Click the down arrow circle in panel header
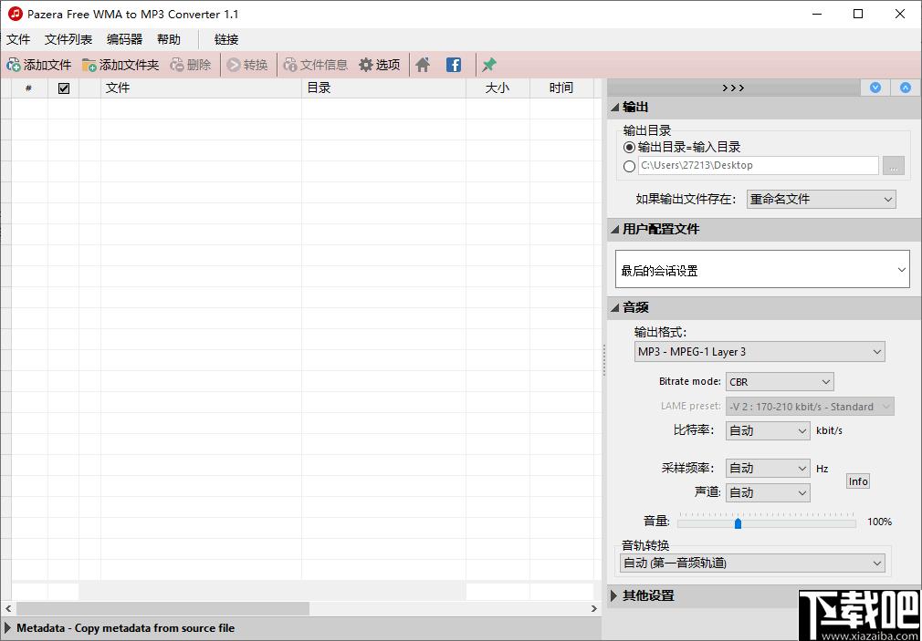This screenshot has width=922, height=641. (x=875, y=88)
